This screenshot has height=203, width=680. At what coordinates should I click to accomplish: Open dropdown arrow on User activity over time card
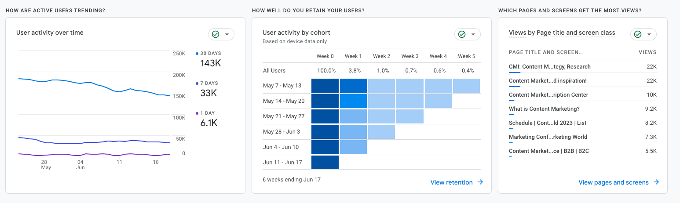point(227,34)
